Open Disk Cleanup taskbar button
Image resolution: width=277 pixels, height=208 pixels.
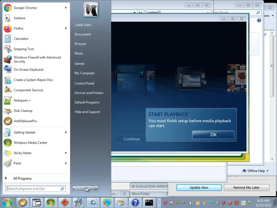tap(121, 203)
